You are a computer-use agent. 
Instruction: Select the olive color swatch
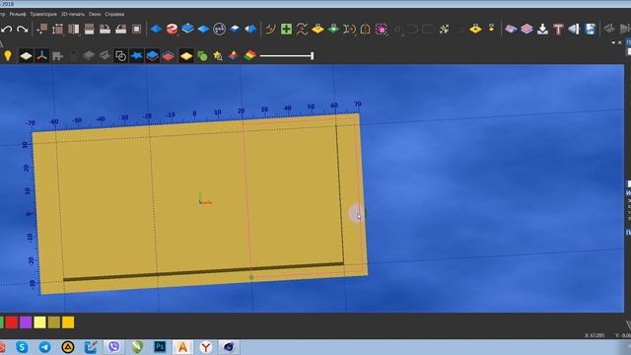pos(54,322)
